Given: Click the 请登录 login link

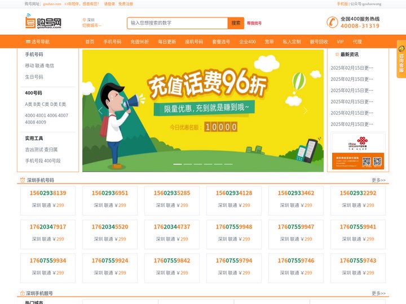Looking at the screenshot, I should pyautogui.click(x=109, y=4).
